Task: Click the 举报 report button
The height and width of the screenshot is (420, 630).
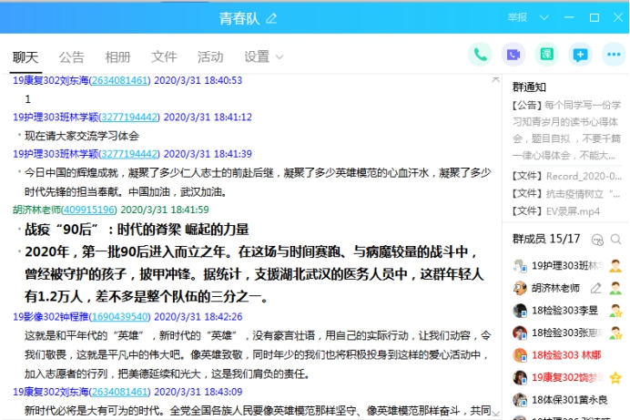Action: (x=518, y=17)
